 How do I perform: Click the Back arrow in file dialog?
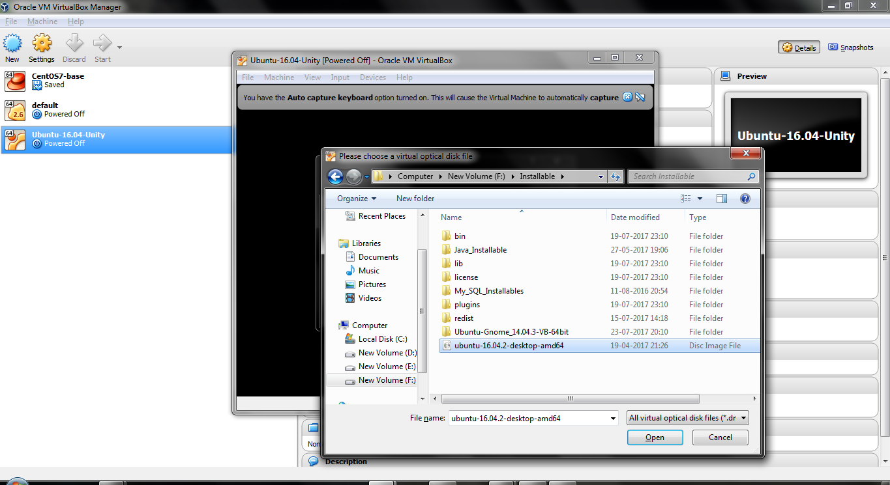335,176
